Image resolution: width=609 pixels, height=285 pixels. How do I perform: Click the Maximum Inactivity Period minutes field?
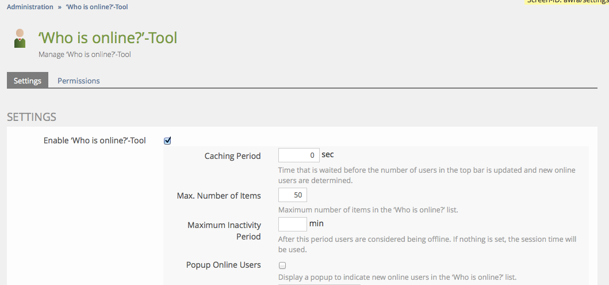(292, 224)
